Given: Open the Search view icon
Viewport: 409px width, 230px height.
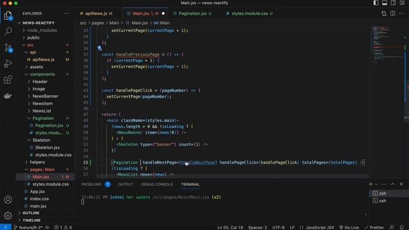Looking at the screenshot, I should [x=8, y=31].
